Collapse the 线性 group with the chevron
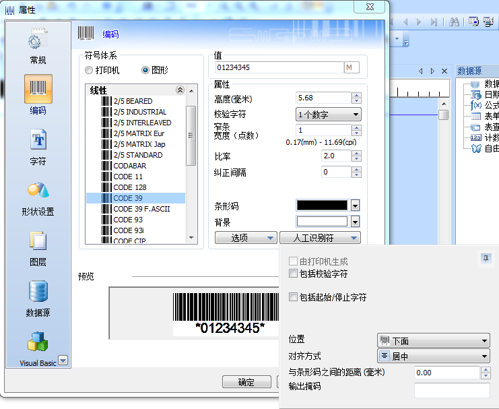This screenshot has width=499, height=409. pyautogui.click(x=180, y=90)
